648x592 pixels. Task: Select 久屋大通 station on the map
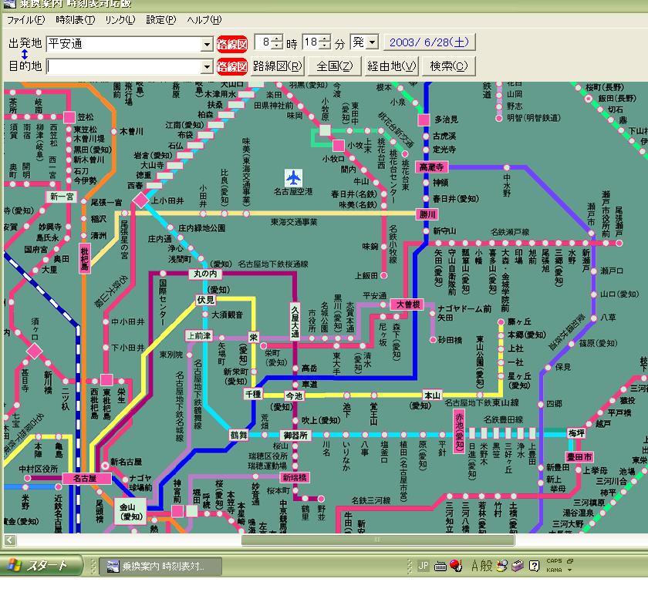(295, 322)
